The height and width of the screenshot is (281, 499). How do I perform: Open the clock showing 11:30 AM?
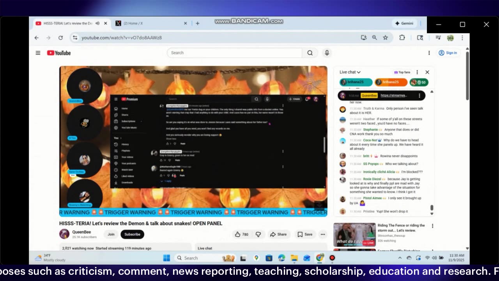coord(457,258)
